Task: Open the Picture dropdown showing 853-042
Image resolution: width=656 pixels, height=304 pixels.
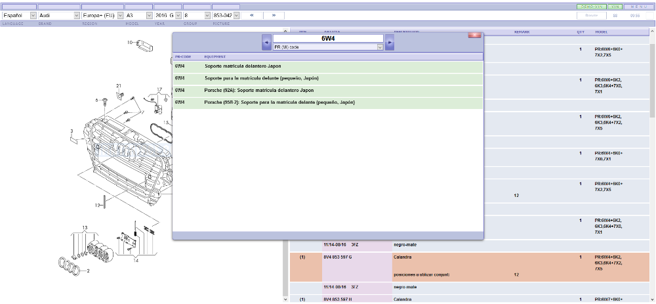Action: click(x=226, y=15)
